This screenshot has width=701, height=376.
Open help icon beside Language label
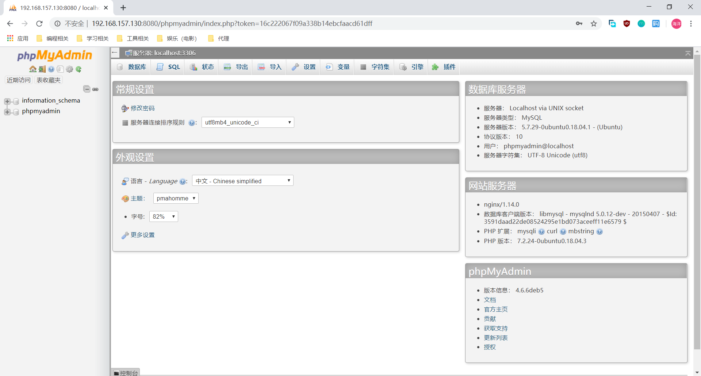click(183, 181)
